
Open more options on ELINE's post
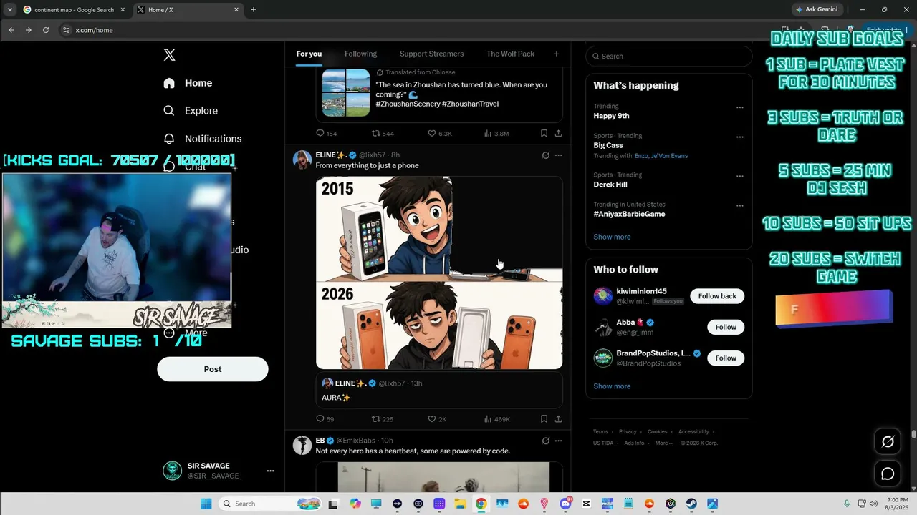[558, 155]
